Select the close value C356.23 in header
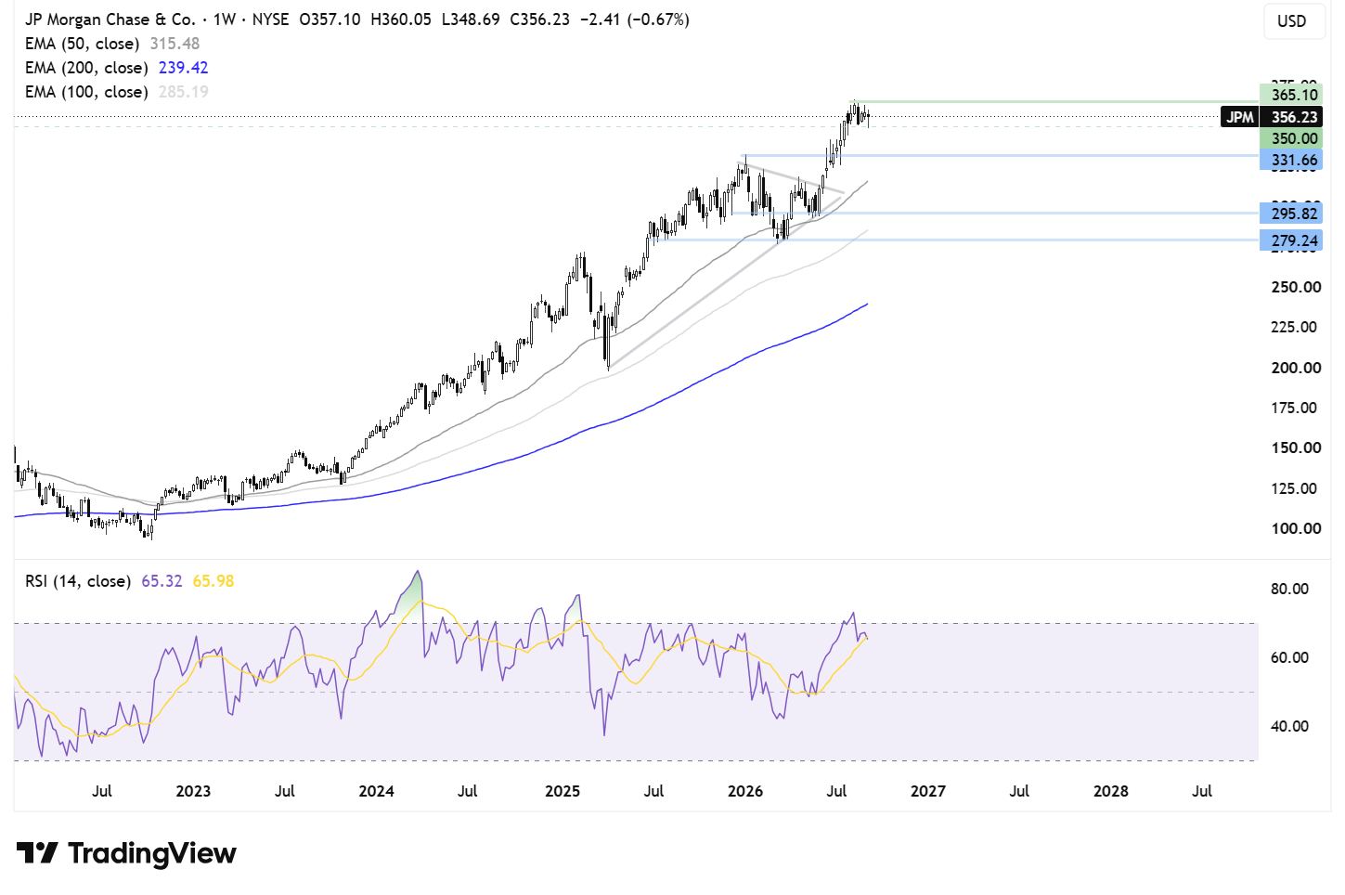Image resolution: width=1345 pixels, height=895 pixels. point(540,19)
